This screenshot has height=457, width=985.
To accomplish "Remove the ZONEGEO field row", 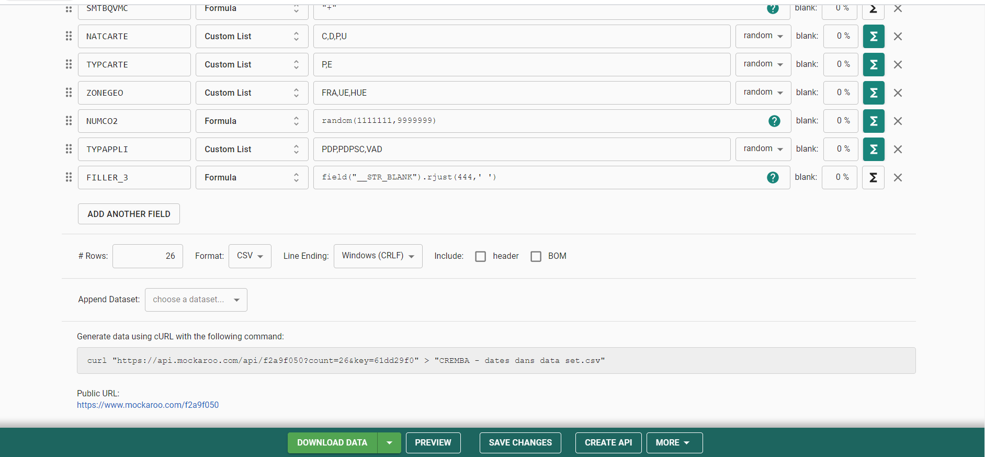I will click(898, 93).
